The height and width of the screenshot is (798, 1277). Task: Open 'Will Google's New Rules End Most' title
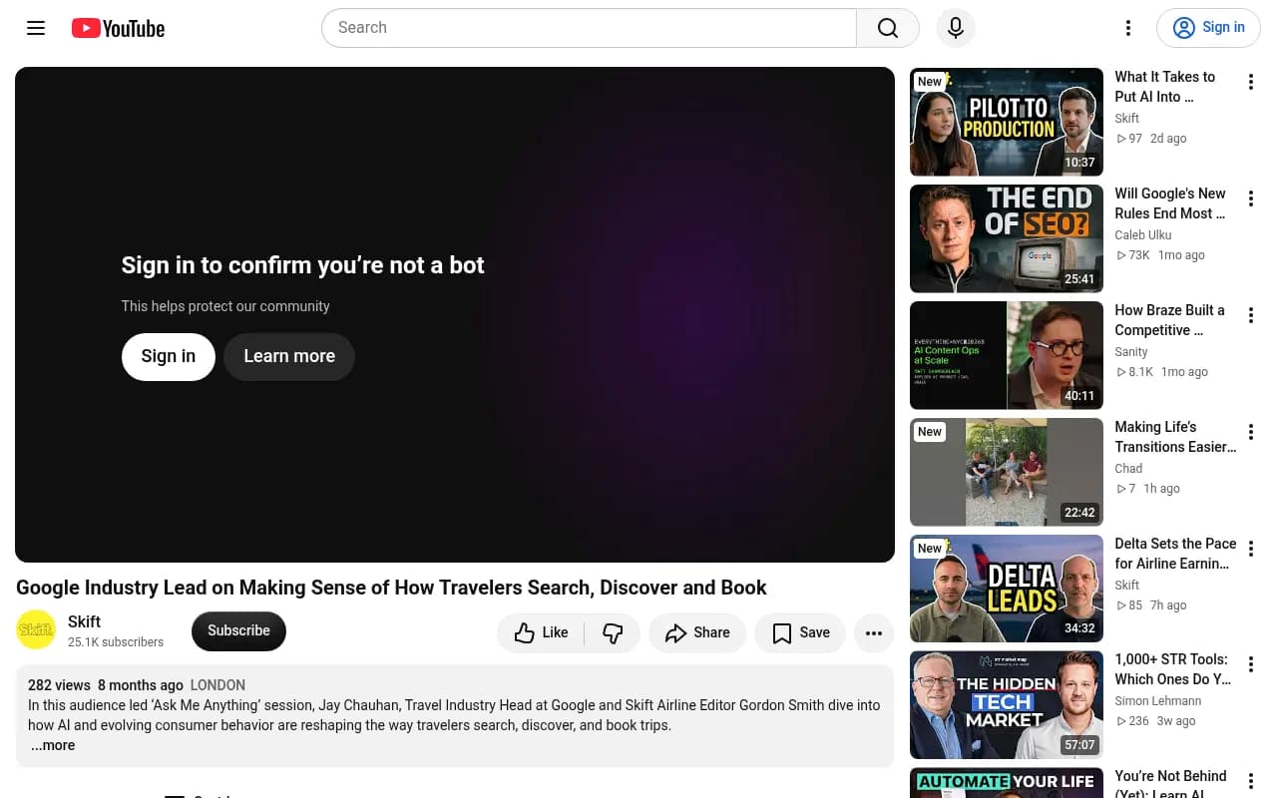1170,203
